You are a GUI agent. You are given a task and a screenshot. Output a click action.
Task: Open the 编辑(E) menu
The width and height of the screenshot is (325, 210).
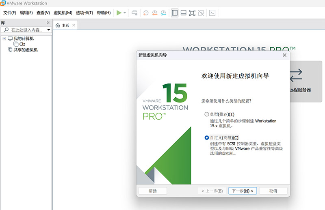[26, 13]
